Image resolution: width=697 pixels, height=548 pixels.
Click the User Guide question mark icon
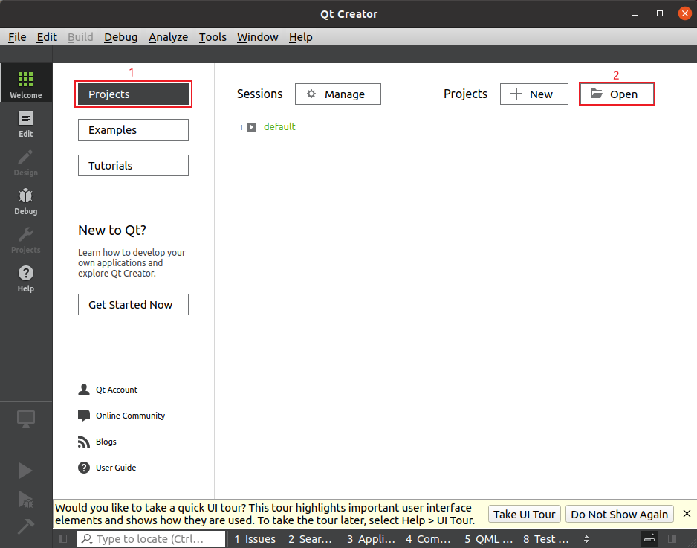(83, 468)
